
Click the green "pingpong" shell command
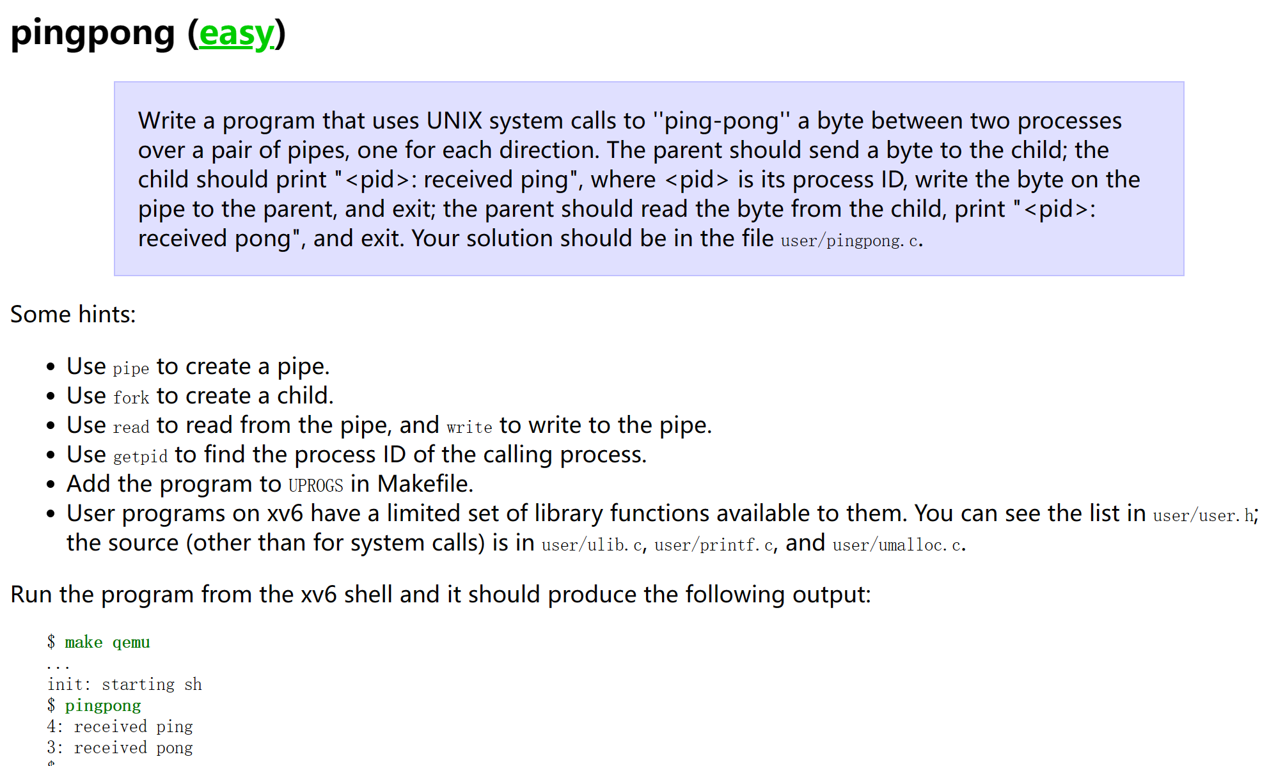pos(102,706)
